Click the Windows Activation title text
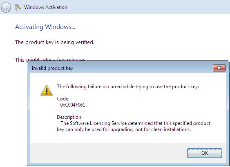Image resolution: width=230 pixels, height=167 pixels. point(46,7)
